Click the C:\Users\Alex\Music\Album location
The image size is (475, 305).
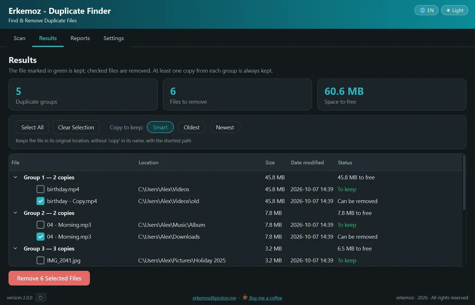coord(171,225)
